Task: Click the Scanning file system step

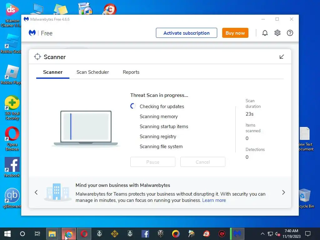Action: pos(161,147)
